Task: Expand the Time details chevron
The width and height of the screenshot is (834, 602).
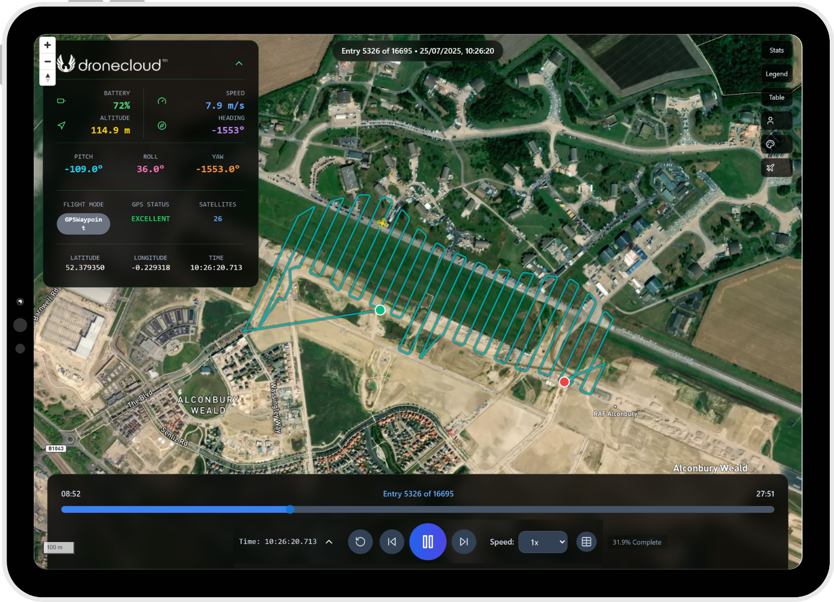Action: click(329, 542)
